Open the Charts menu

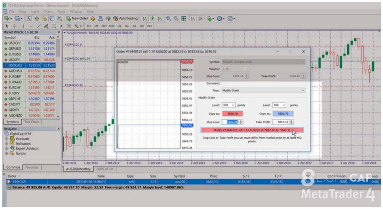[48, 12]
